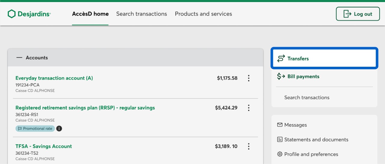Open RRSP account three-dot menu
This screenshot has height=164, width=385.
[x=249, y=108]
